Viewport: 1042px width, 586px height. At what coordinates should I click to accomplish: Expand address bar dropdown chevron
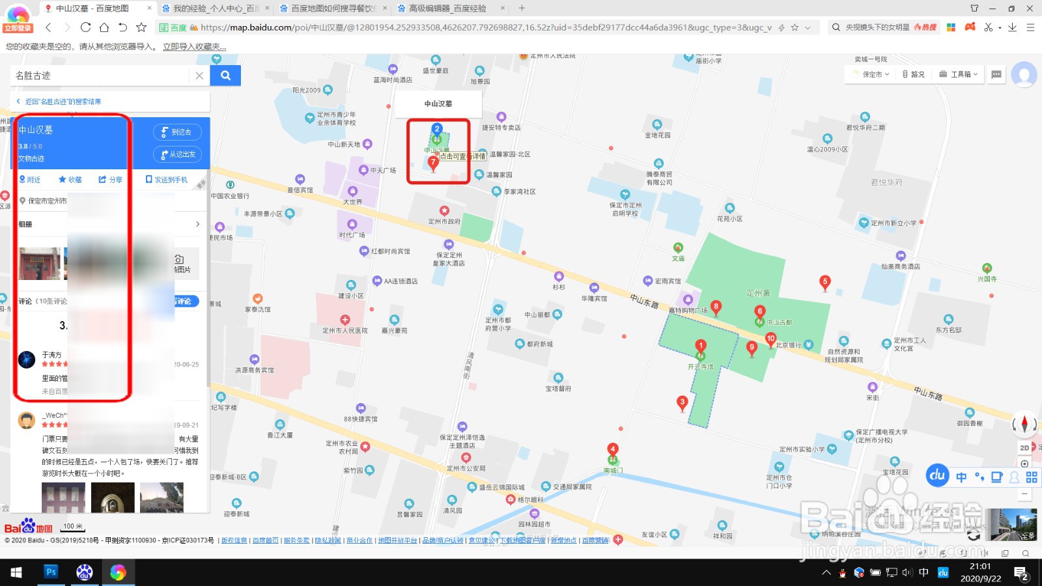808,28
